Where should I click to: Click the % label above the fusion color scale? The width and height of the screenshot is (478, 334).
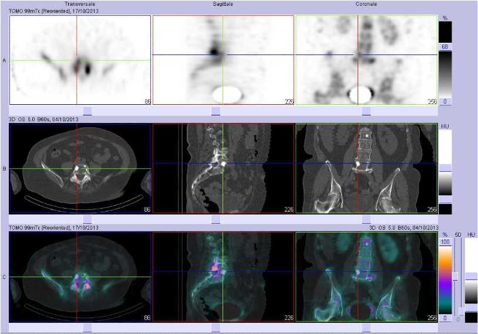[445, 234]
